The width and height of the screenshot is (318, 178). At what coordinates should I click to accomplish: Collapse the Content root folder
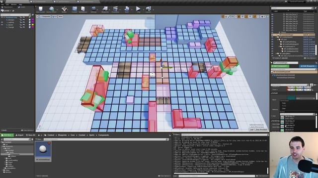pyautogui.click(x=2, y=142)
